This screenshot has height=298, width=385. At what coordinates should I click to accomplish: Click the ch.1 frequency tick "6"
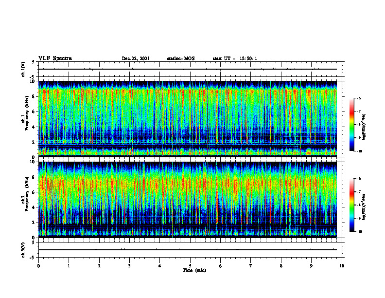pos(34,112)
